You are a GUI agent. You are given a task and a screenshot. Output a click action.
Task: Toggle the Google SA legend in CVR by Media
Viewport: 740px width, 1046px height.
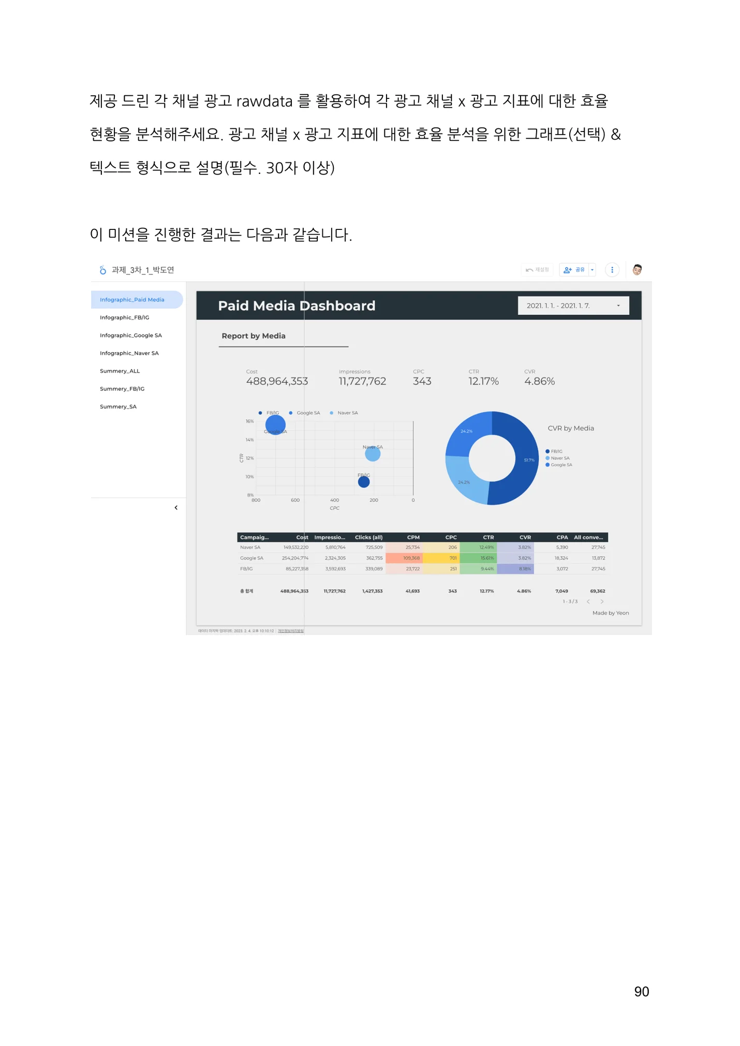point(559,465)
